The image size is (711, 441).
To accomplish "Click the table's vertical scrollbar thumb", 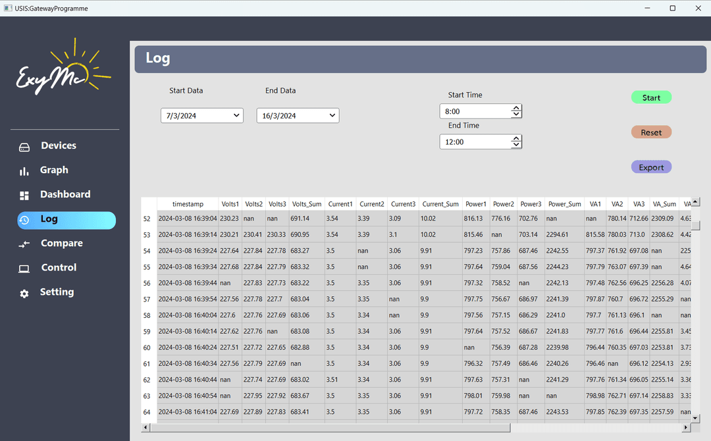I will pos(695,225).
